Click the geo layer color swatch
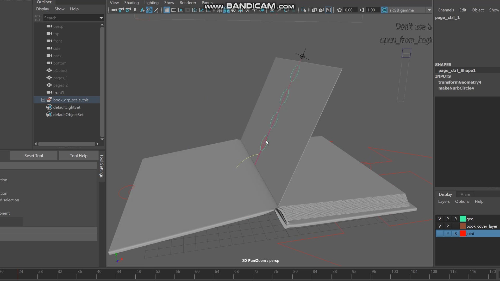The height and width of the screenshot is (281, 500). tap(463, 219)
